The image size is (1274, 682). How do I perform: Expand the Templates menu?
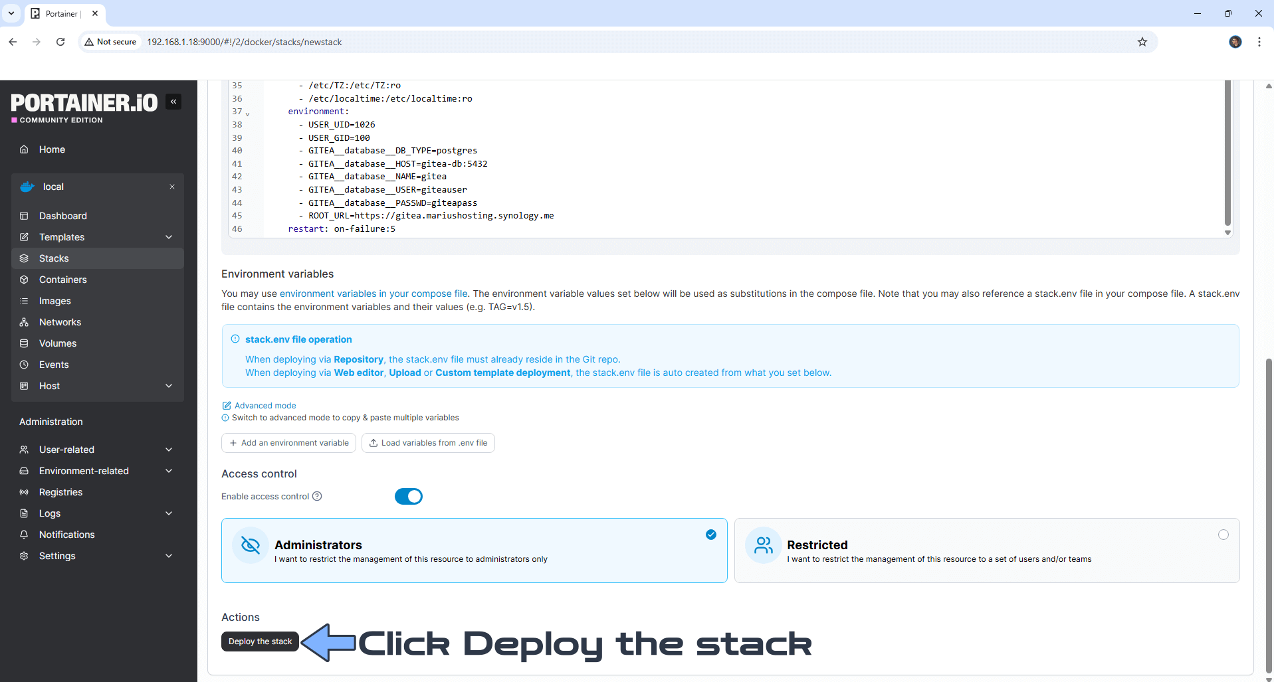(61, 237)
